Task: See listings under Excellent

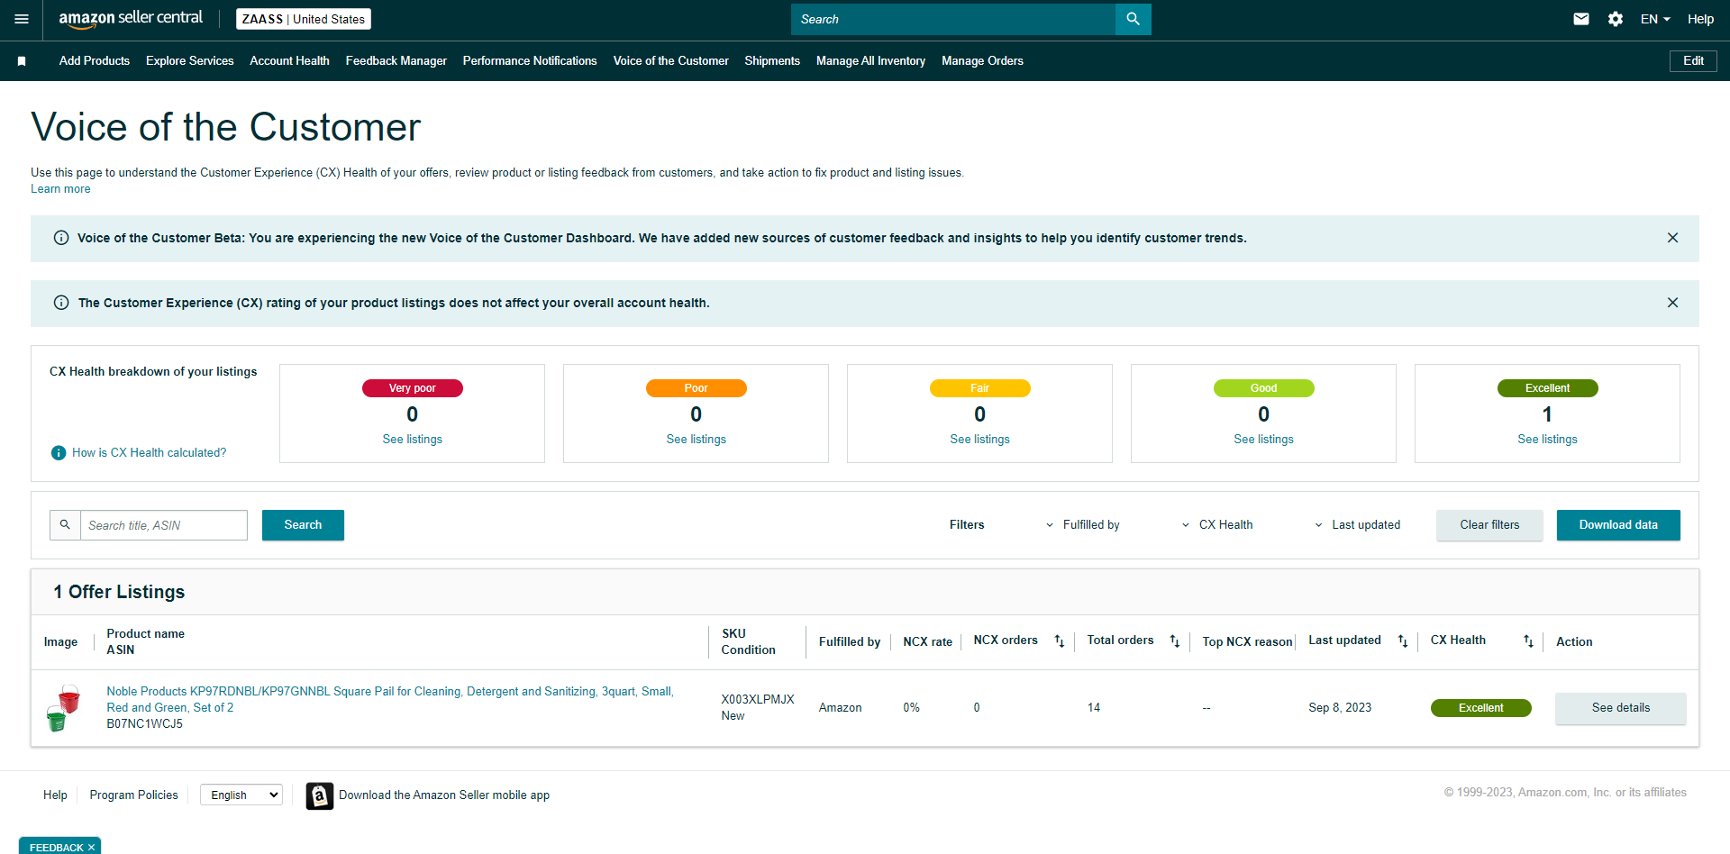Action: tap(1548, 440)
